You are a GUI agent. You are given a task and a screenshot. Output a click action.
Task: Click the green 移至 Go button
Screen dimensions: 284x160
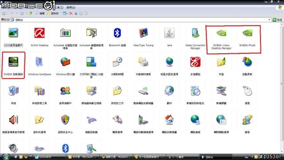click(x=277, y=20)
